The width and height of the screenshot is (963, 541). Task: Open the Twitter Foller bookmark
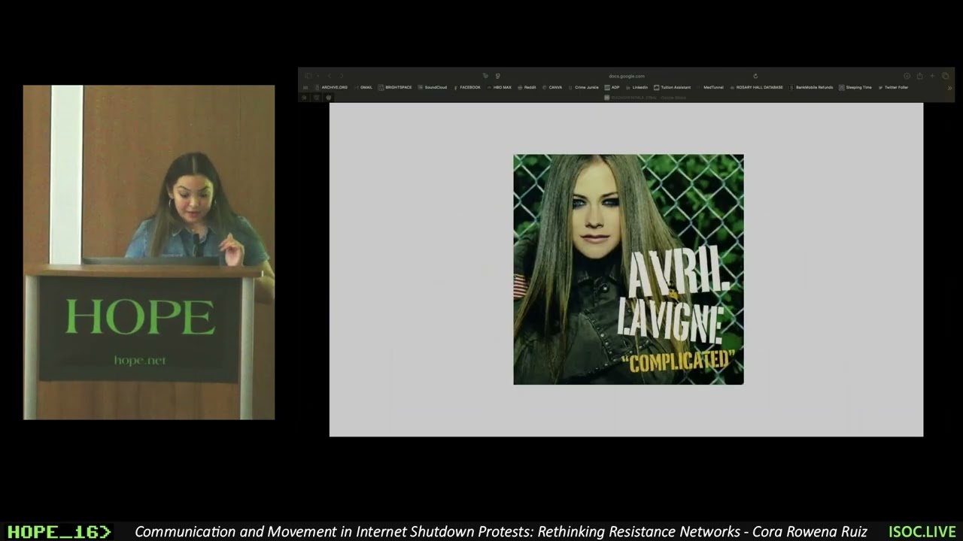pyautogui.click(x=893, y=87)
